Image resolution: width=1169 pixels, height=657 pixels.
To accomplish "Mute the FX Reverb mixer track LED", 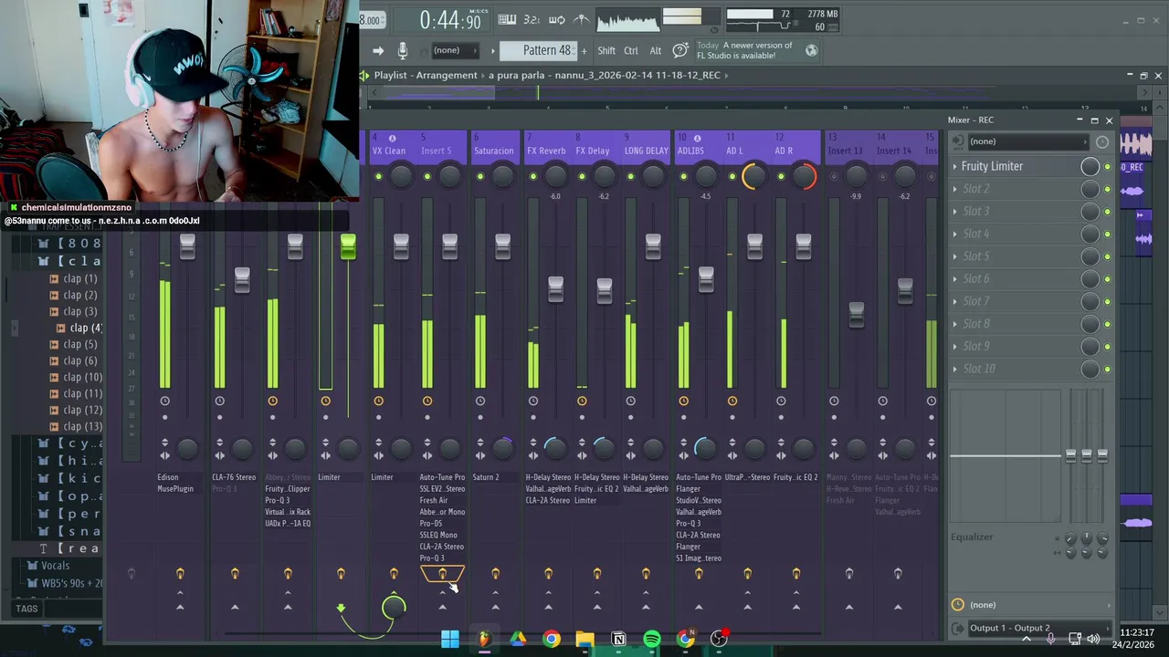I will click(x=532, y=176).
